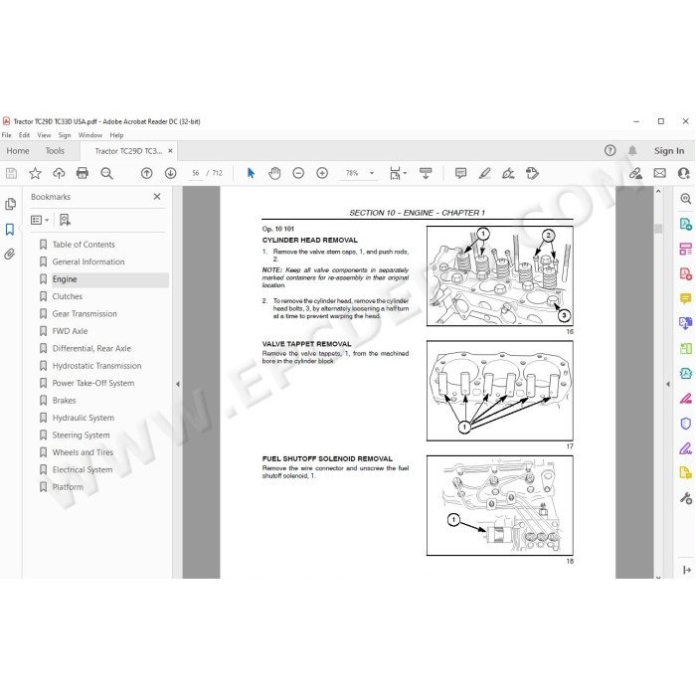
Task: Jump to the Electrical System bookmark
Action: 83,469
